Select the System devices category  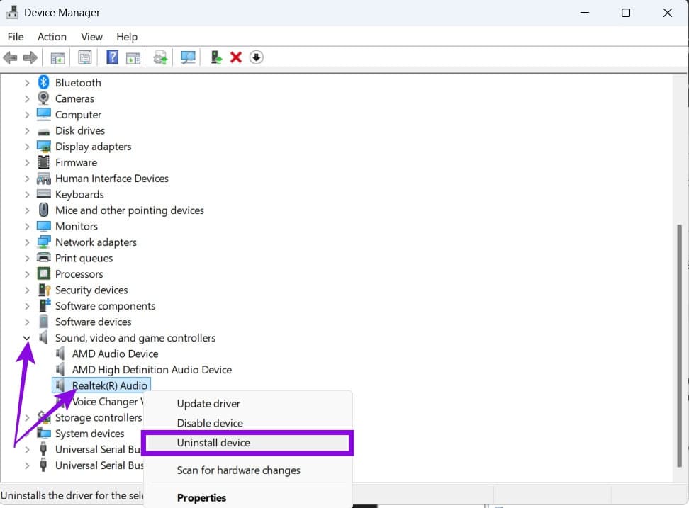89,434
